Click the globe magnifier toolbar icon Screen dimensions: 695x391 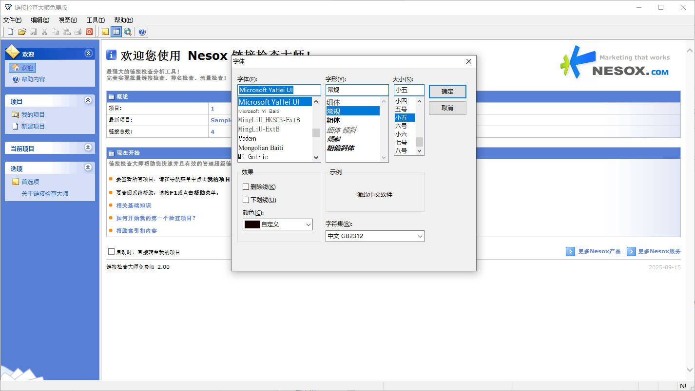tap(128, 32)
